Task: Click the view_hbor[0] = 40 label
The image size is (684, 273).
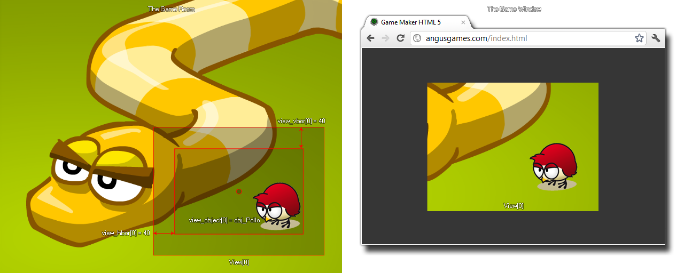Action: click(x=126, y=233)
